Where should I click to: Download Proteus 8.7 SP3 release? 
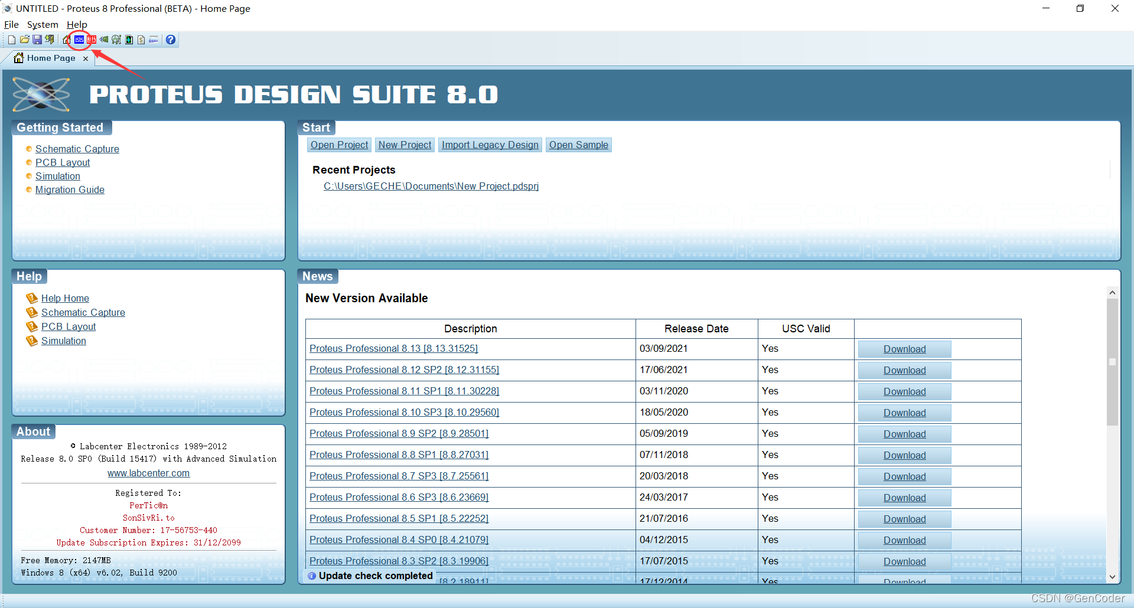pos(904,476)
